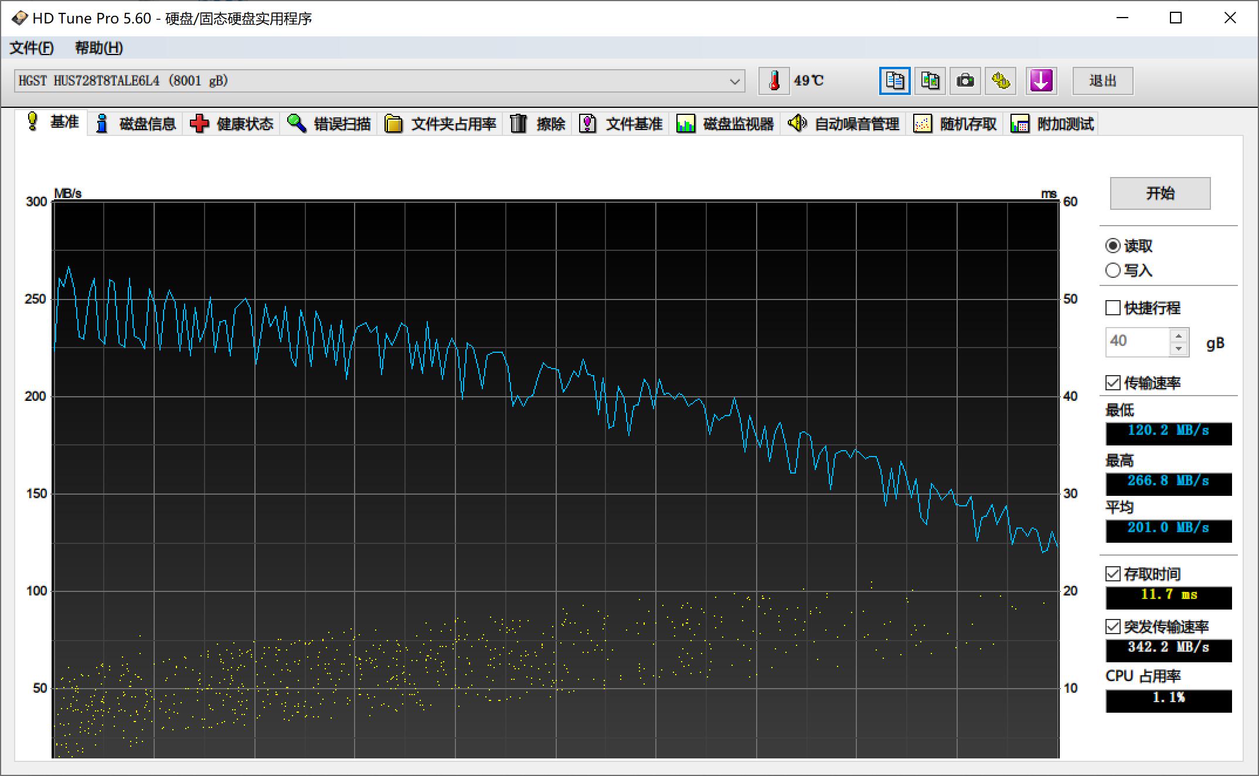Click the 退出 button
Screen dimensions: 1259x776
click(x=1103, y=81)
